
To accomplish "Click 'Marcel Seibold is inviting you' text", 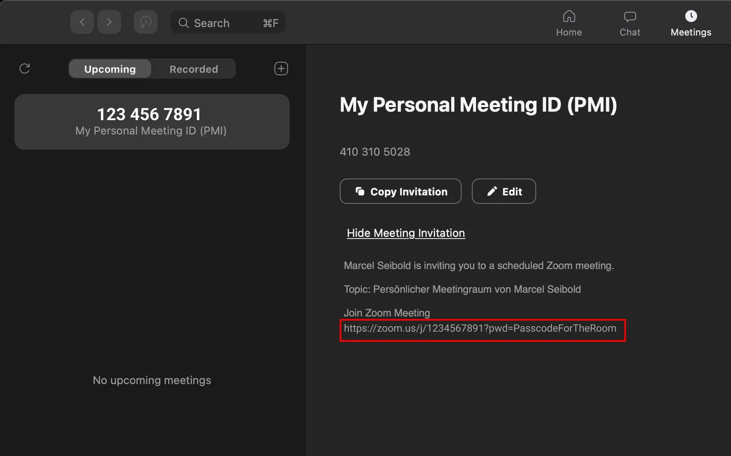I will coord(479,265).
